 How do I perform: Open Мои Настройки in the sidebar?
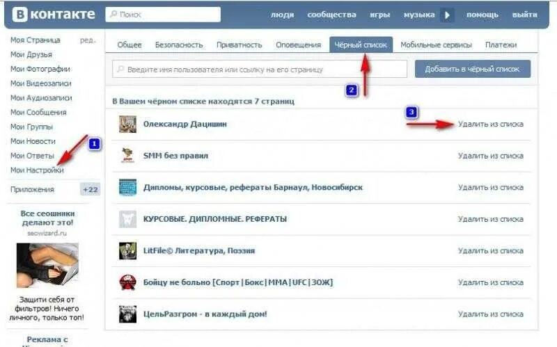[x=38, y=170]
